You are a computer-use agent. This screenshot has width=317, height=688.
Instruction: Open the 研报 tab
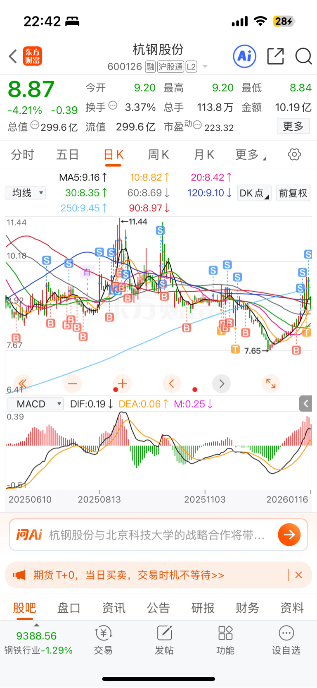point(203,608)
